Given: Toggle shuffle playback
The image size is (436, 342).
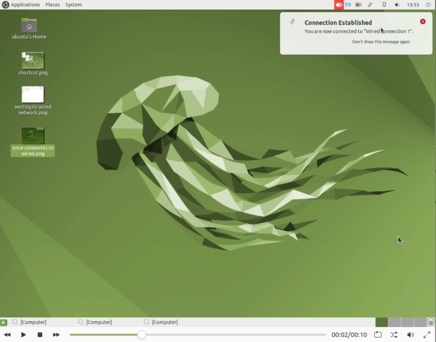Looking at the screenshot, I should pyautogui.click(x=394, y=335).
